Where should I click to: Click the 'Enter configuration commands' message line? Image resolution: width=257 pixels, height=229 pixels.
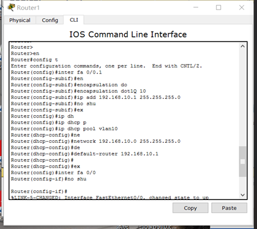click(x=106, y=66)
